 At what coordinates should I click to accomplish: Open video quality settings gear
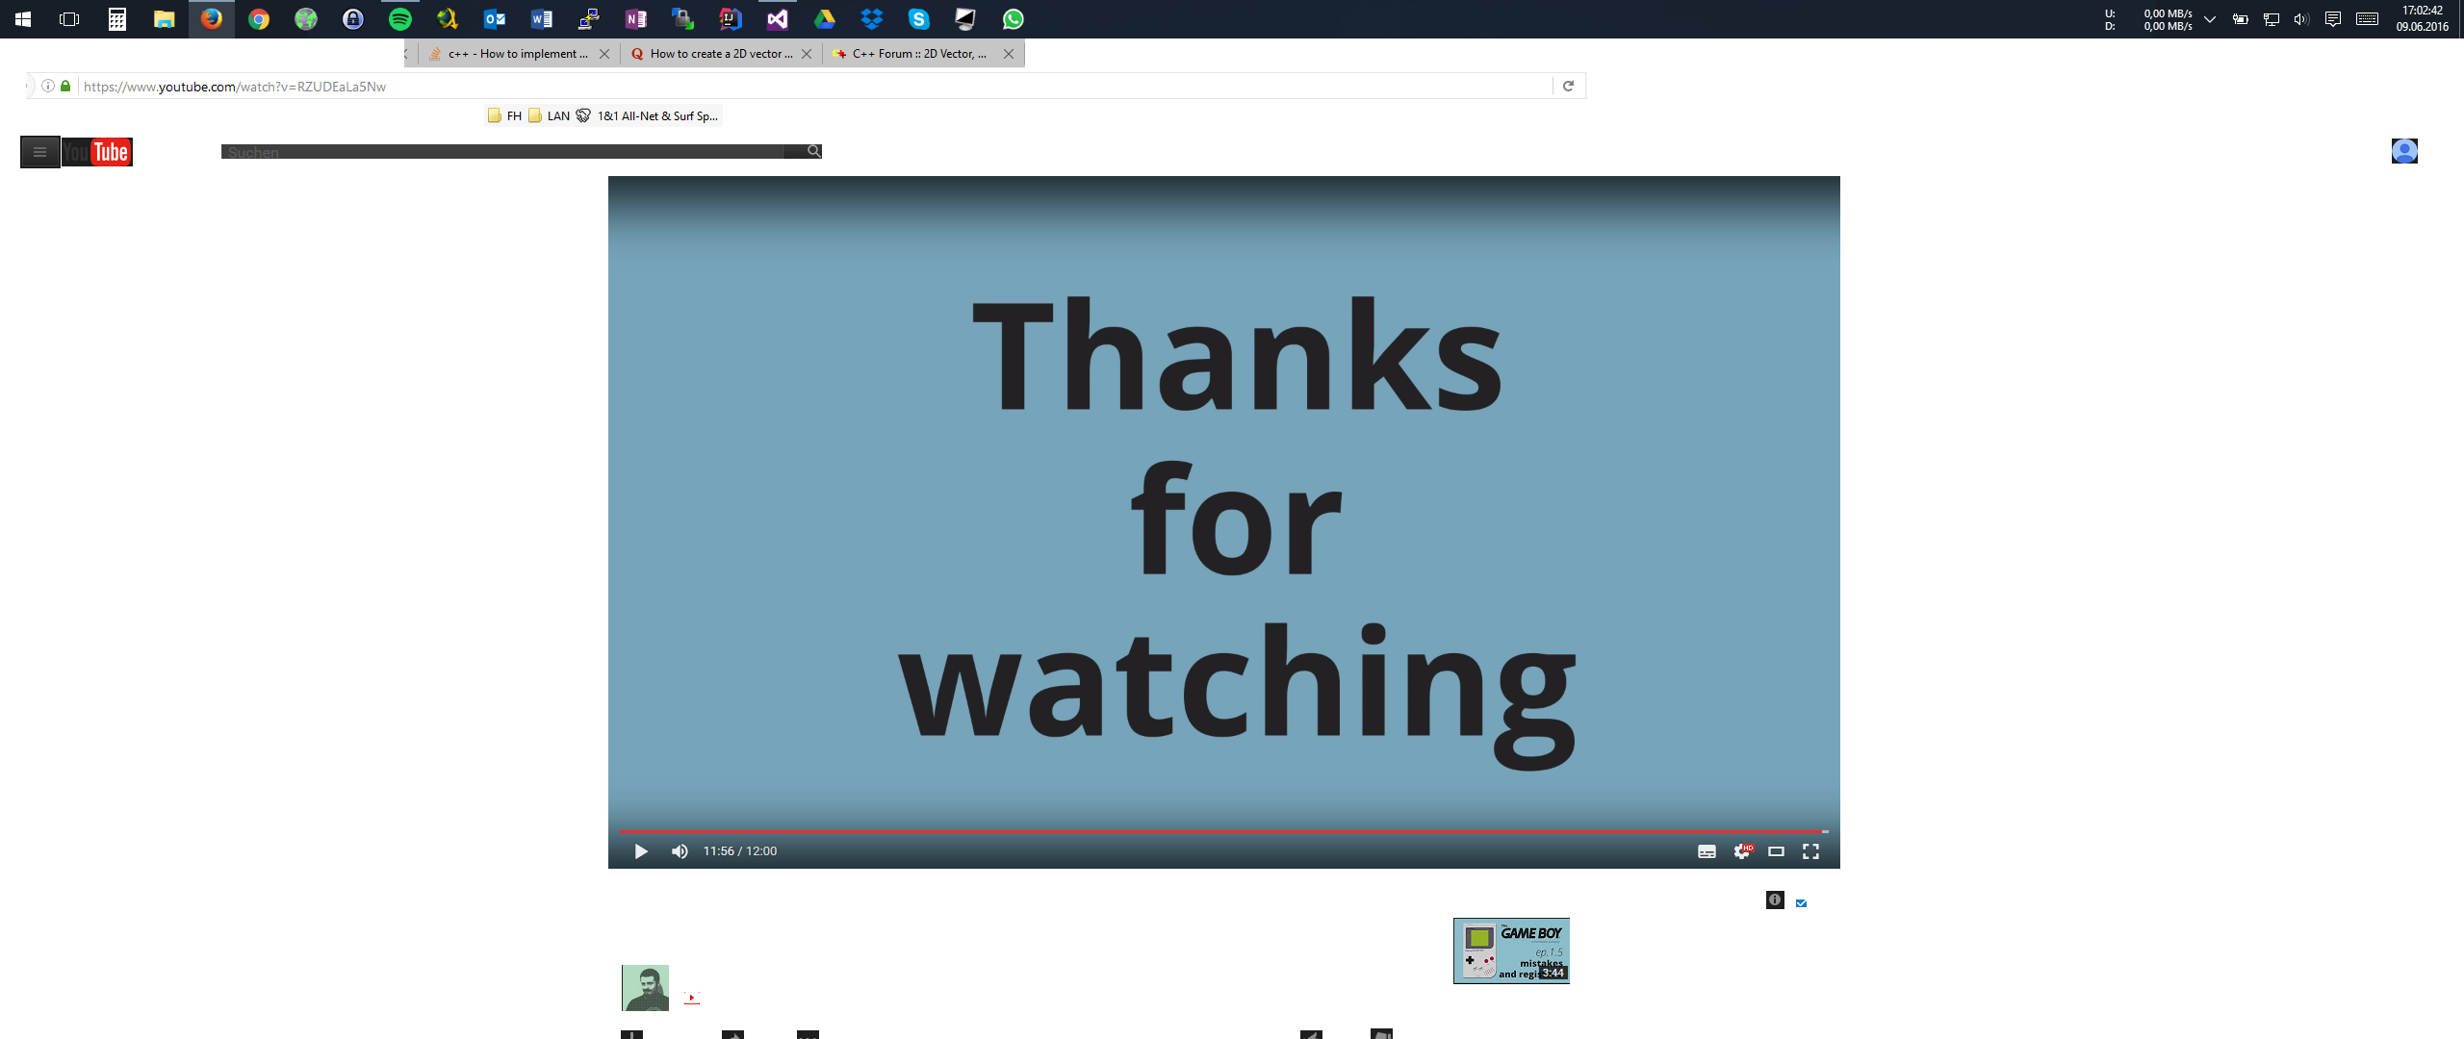(1741, 851)
